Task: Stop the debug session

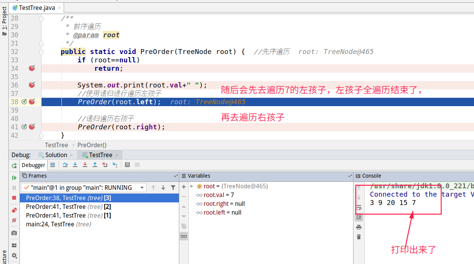Action: point(14,198)
